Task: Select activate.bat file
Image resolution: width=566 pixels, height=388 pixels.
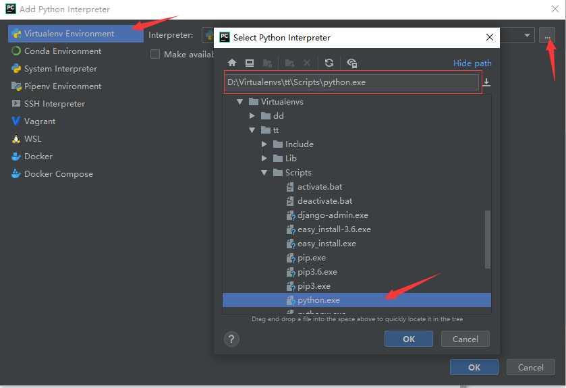Action: click(320, 187)
